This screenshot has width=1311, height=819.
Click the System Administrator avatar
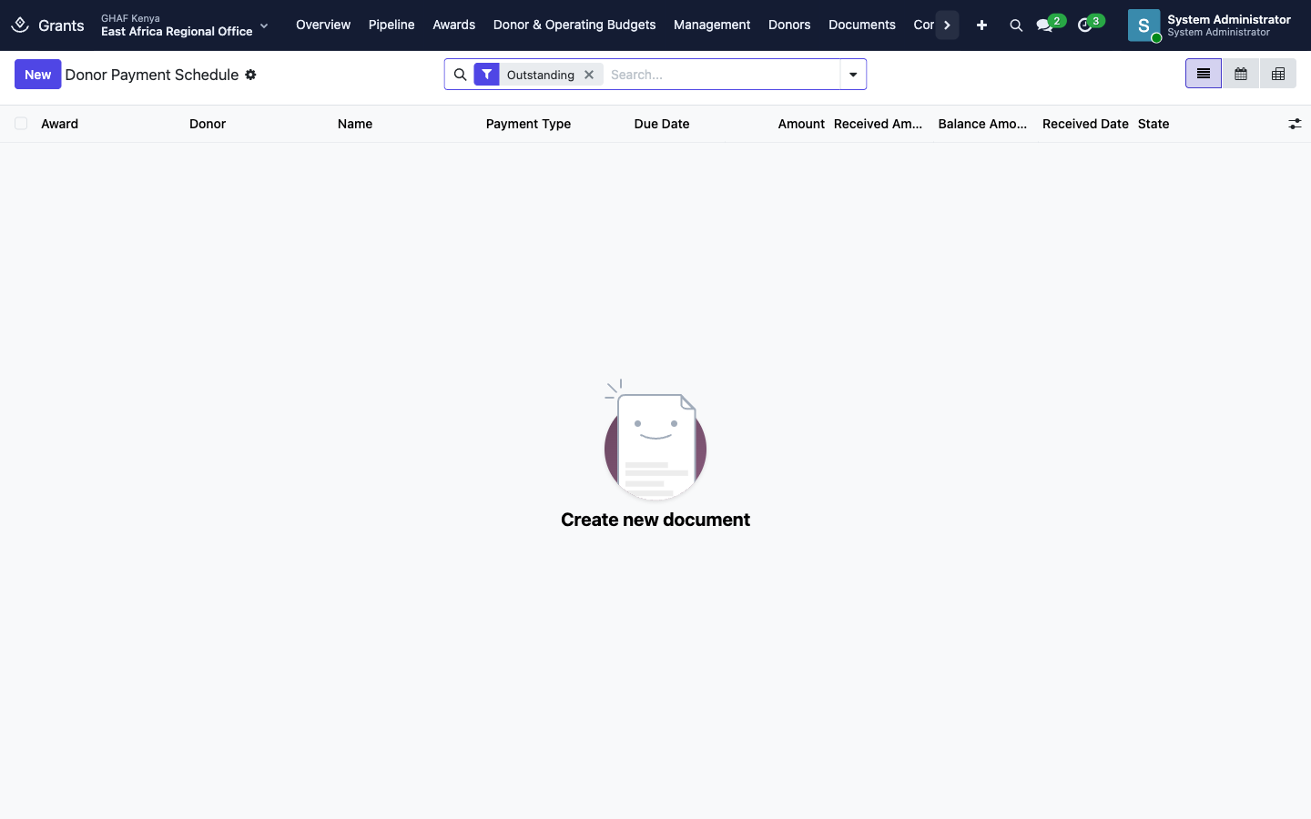pyautogui.click(x=1144, y=25)
